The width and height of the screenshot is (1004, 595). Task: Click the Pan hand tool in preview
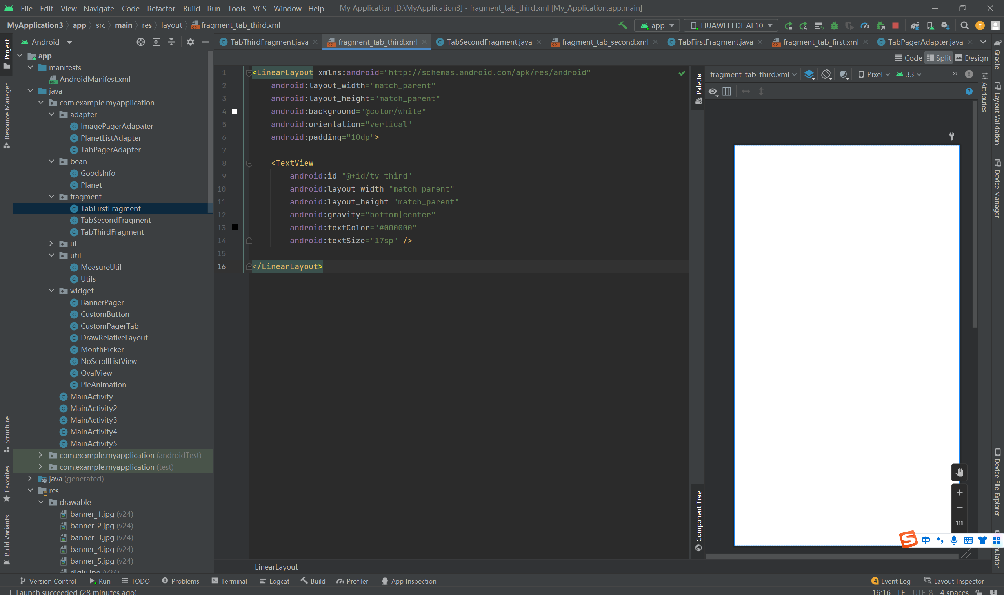point(959,472)
